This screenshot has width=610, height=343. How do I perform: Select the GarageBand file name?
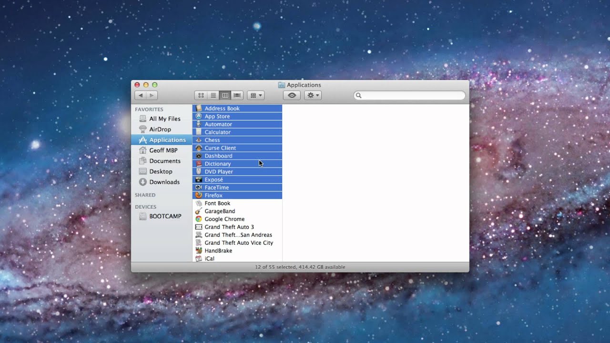tap(220, 211)
